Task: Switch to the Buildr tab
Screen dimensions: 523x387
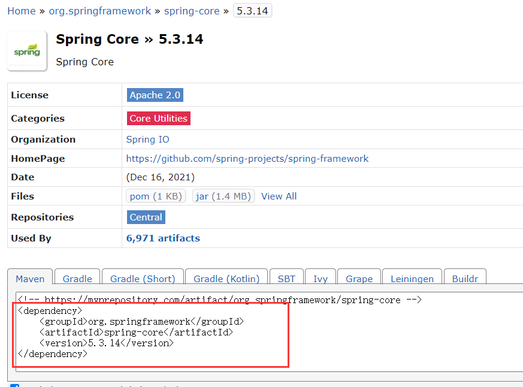Action: pos(465,277)
